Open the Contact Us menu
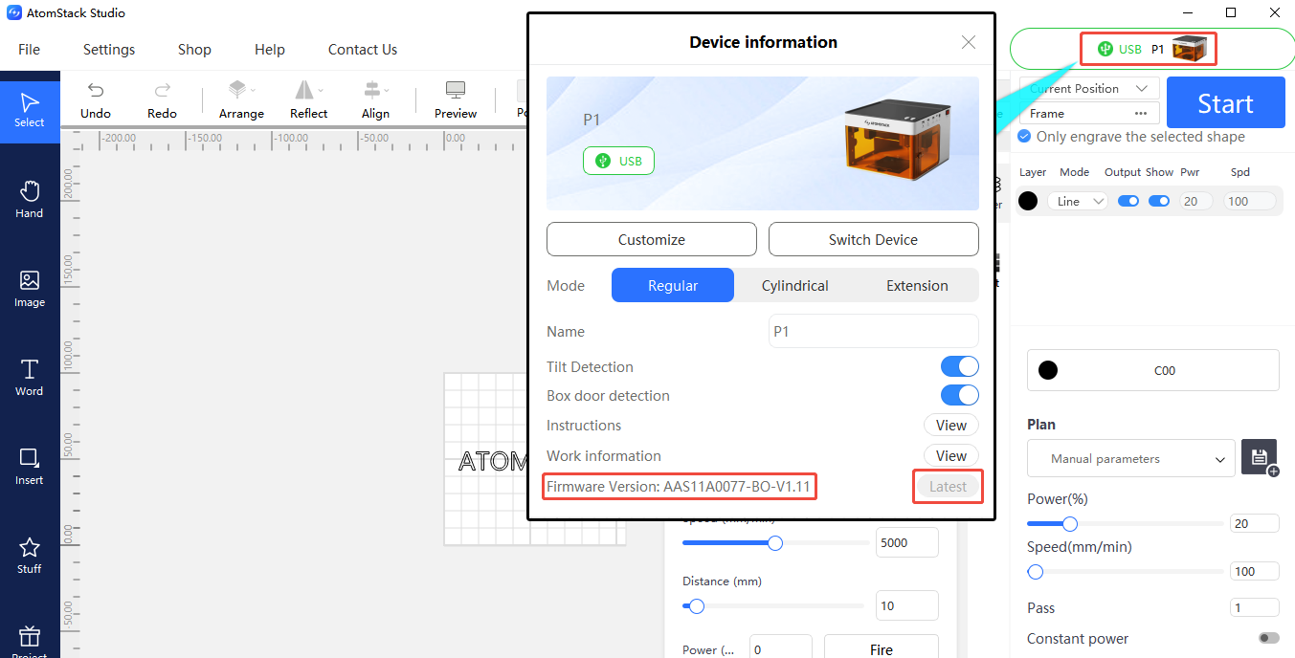The height and width of the screenshot is (658, 1295). coord(363,49)
